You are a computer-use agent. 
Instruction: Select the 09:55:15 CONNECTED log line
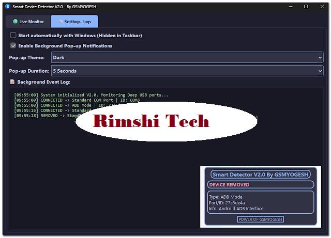(x=53, y=110)
